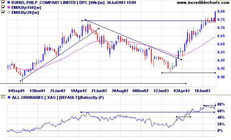Click the 0.65 price axis value

pos(221,36)
